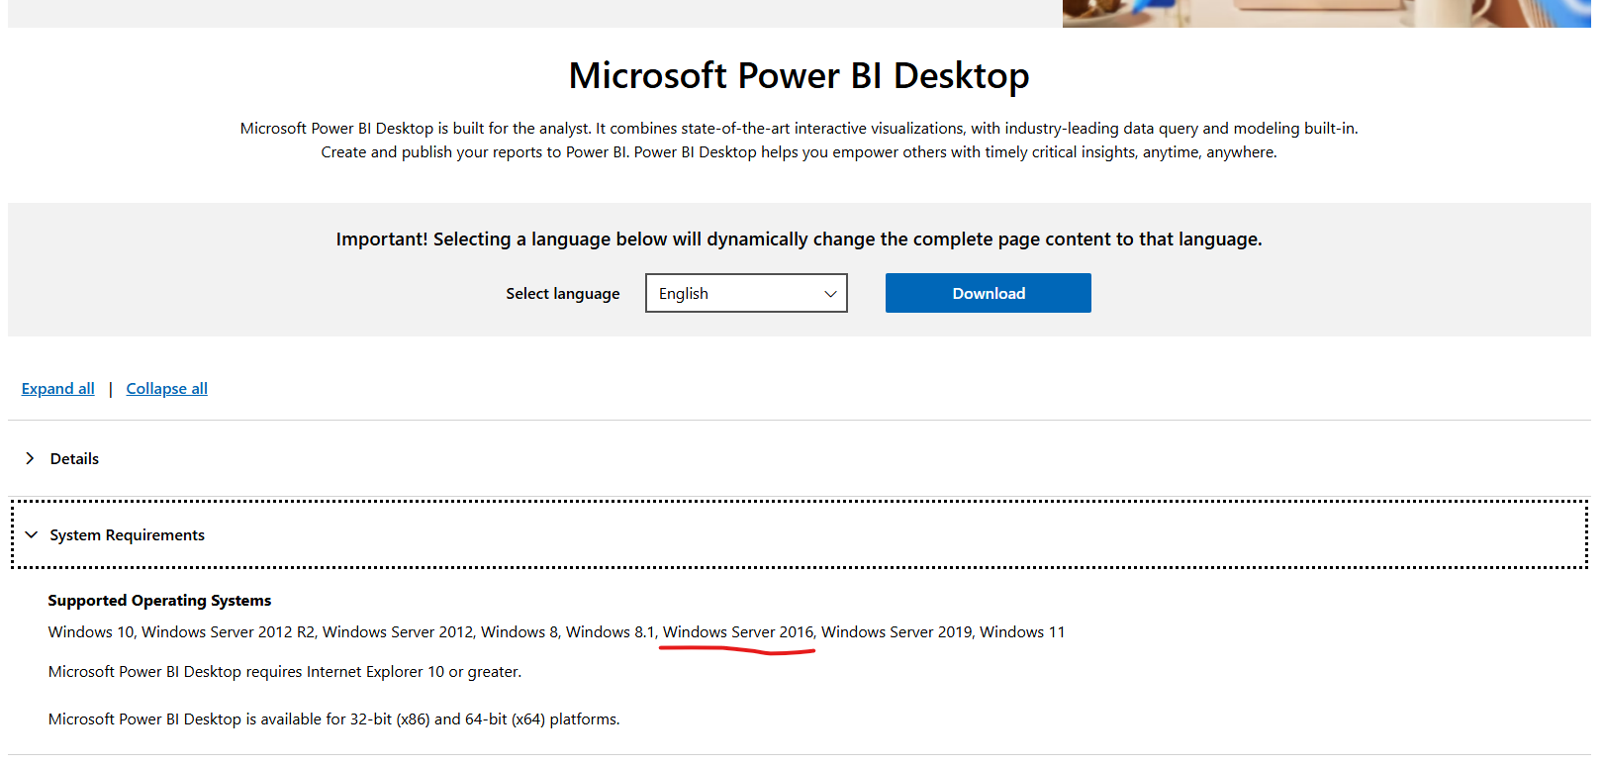Click the 'Important! Selecting a language' notice

click(x=799, y=239)
